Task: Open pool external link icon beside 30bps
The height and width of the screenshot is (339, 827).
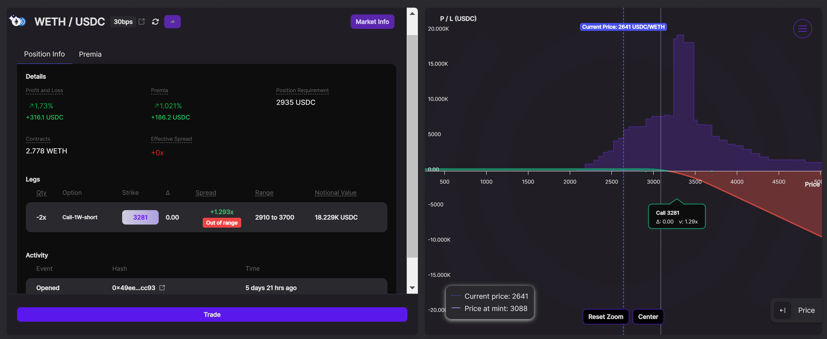Action: pyautogui.click(x=142, y=21)
